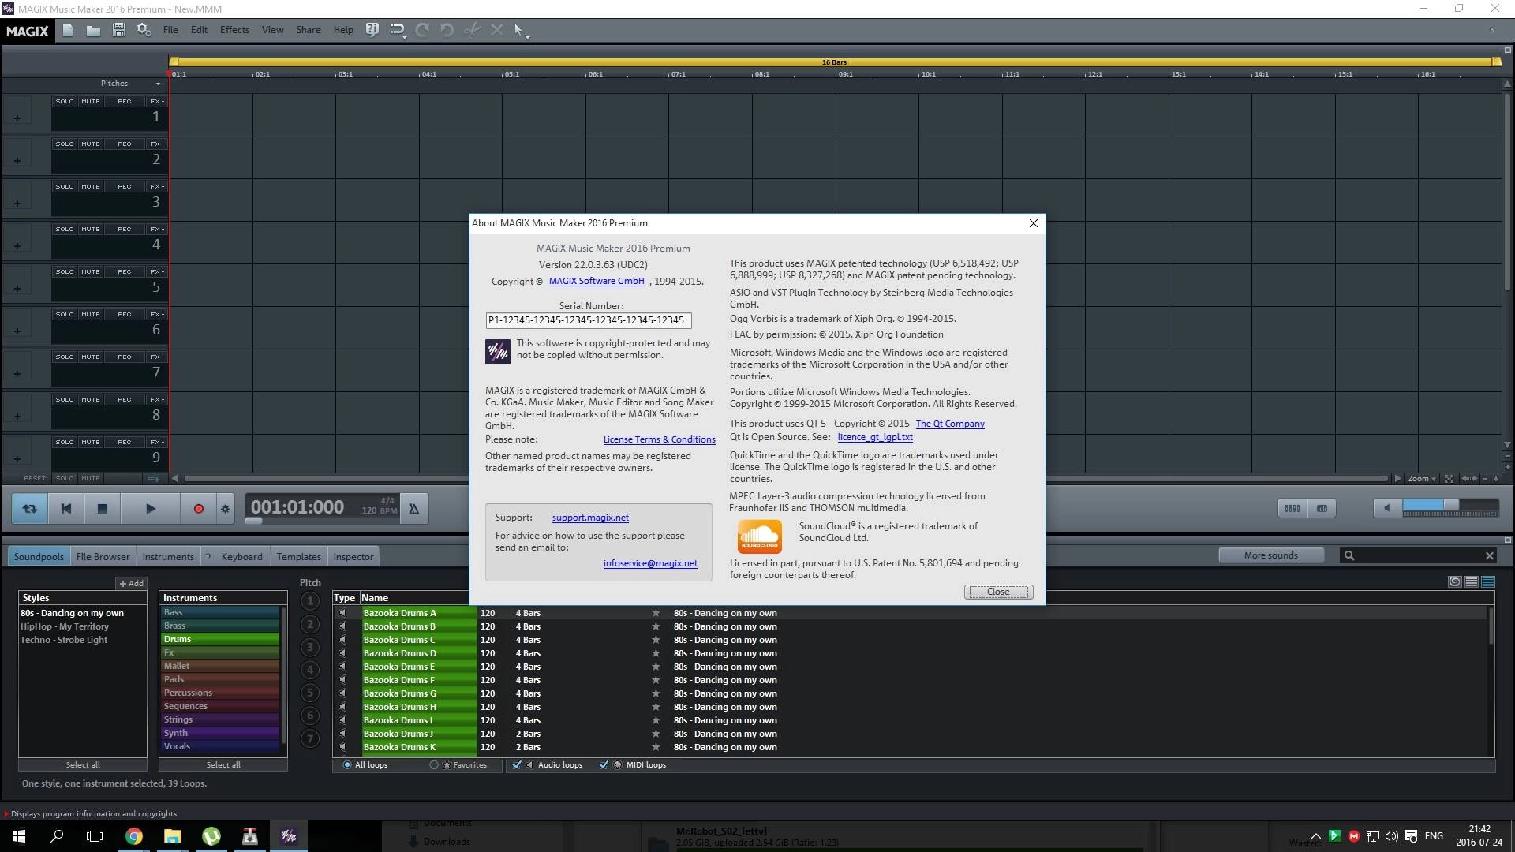Switch to the File Browser tab

point(103,557)
